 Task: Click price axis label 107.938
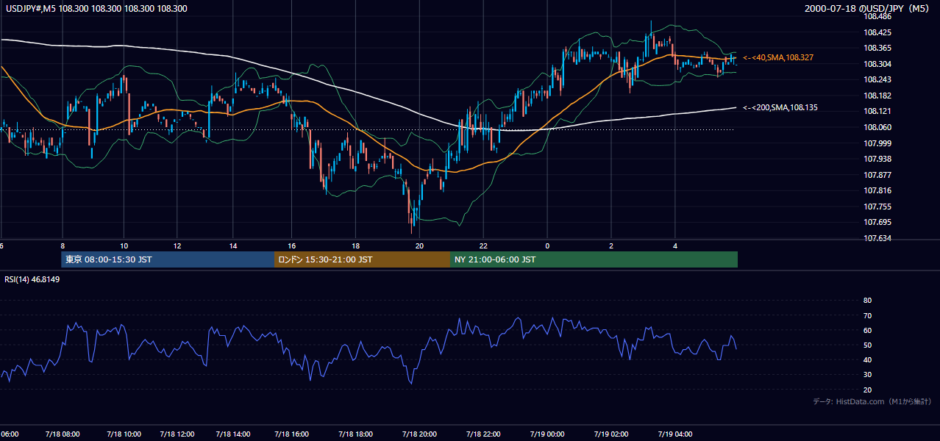click(877, 159)
